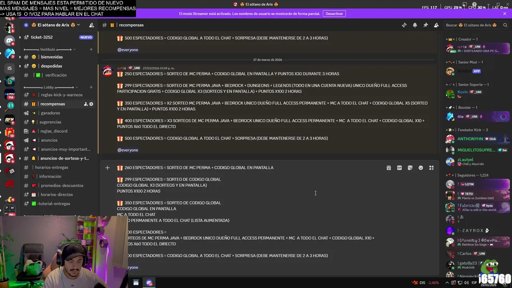Viewport: 512px width, 288px height.
Task: Open Discord home direct messages icon
Action: tap(9, 40)
